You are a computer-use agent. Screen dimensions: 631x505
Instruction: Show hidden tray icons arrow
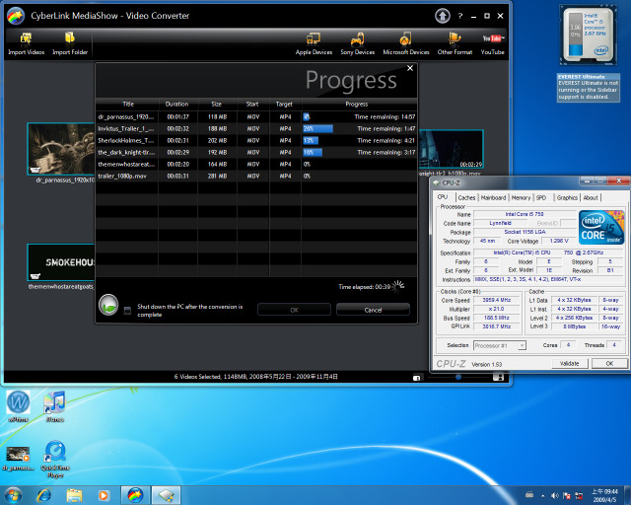[543, 496]
